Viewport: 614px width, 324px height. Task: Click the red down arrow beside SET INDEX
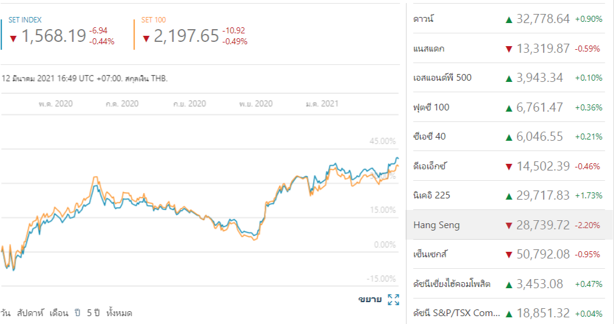(x=13, y=38)
